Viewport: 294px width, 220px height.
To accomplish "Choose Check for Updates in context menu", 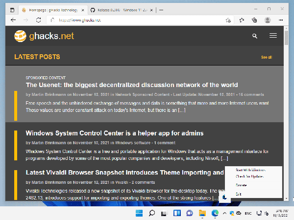I will 250,176.
